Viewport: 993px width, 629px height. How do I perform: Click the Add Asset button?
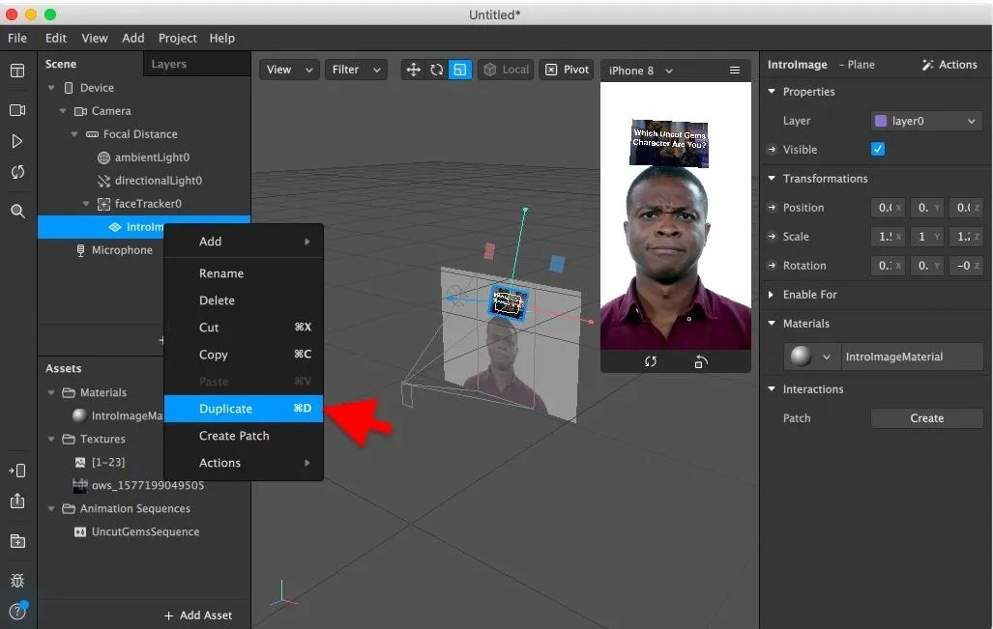(197, 615)
